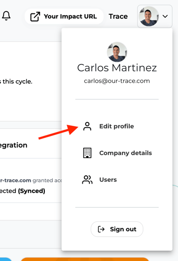The width and height of the screenshot is (178, 261).
Task: Click the building icon for Company details
Action: pyautogui.click(x=87, y=153)
